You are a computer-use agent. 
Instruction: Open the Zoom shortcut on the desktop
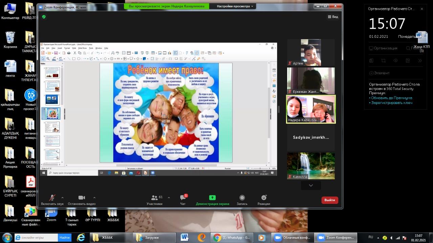click(x=51, y=214)
